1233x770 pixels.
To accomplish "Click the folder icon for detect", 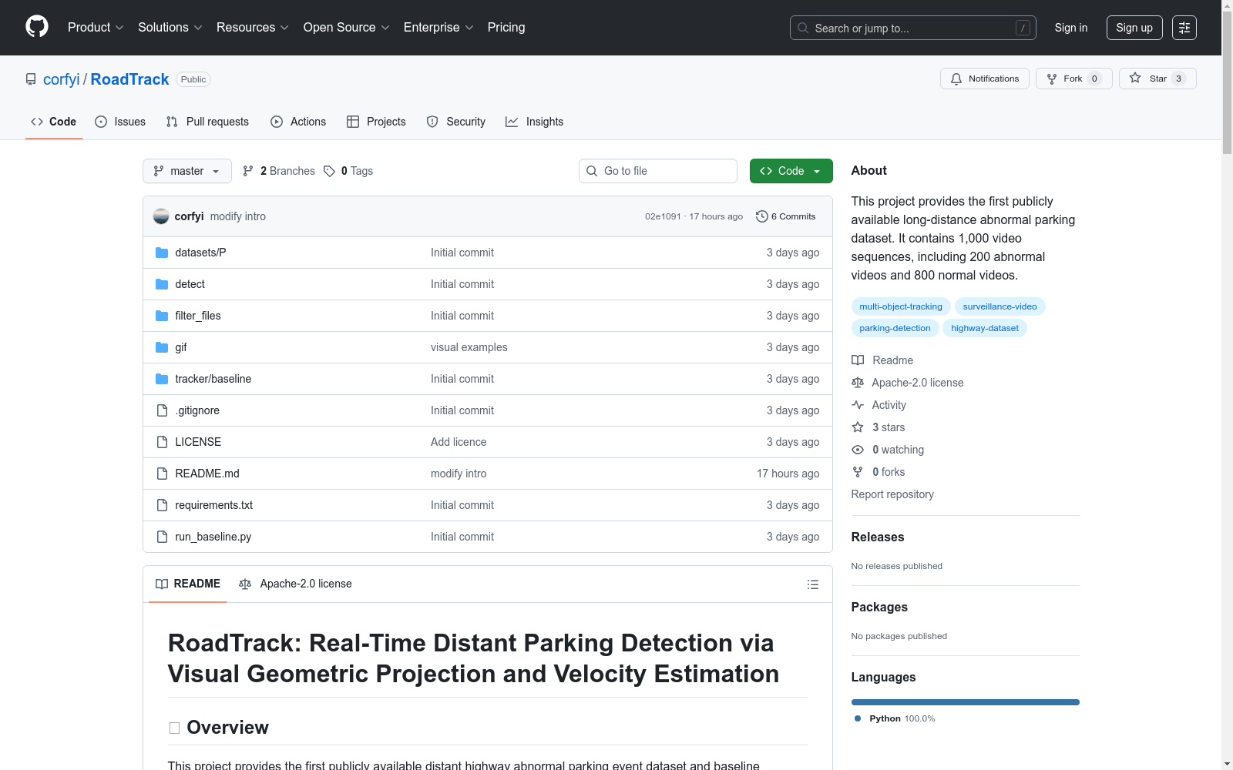I will [x=162, y=284].
